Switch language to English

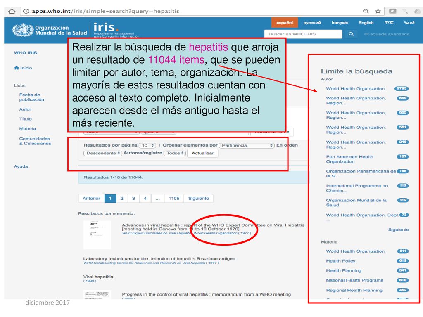click(366, 23)
